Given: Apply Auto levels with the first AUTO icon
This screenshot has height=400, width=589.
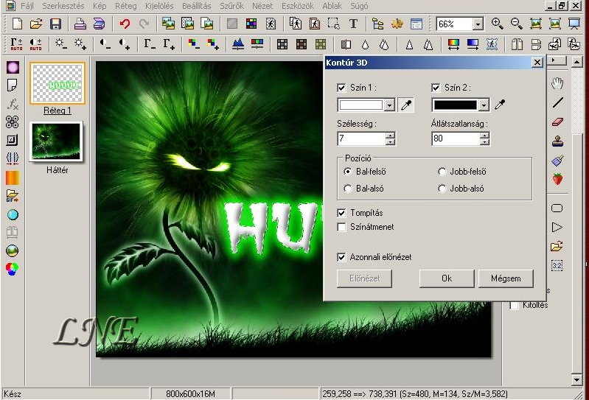Looking at the screenshot, I should tap(16, 44).
